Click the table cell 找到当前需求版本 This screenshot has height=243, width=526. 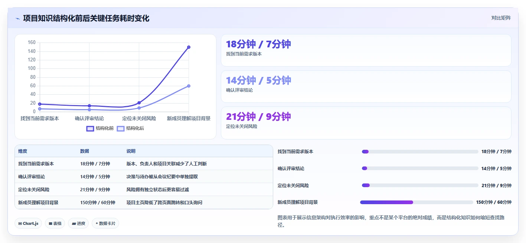click(x=36, y=164)
